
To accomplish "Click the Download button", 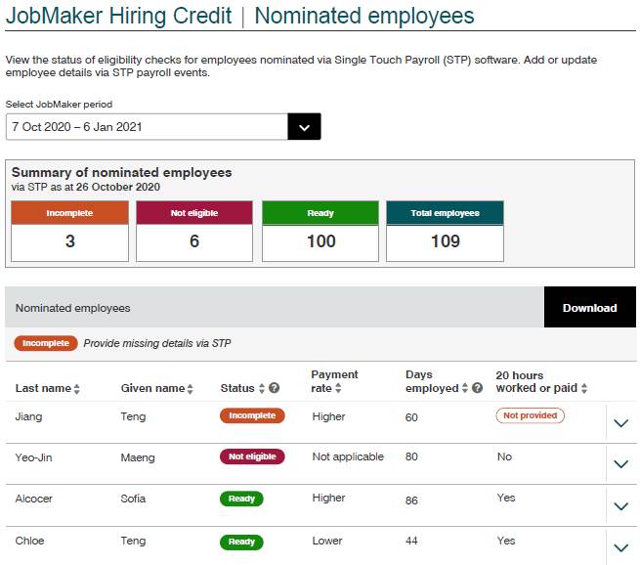I will tap(589, 308).
